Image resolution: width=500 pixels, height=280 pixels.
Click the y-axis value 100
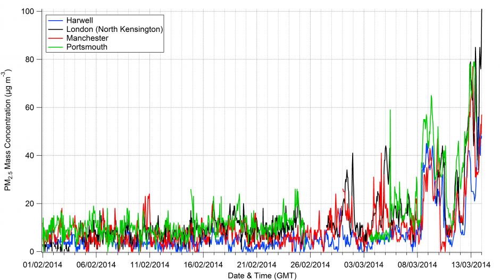28,12
